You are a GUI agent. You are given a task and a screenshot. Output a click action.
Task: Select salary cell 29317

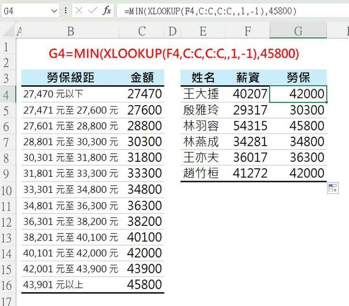pyautogui.click(x=248, y=110)
